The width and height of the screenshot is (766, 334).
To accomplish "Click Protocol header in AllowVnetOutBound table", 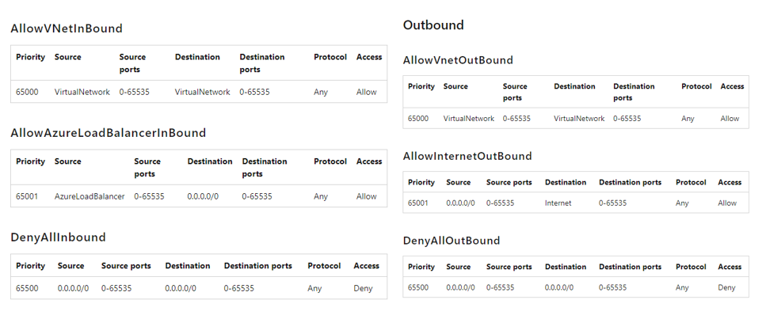I will pos(696,86).
